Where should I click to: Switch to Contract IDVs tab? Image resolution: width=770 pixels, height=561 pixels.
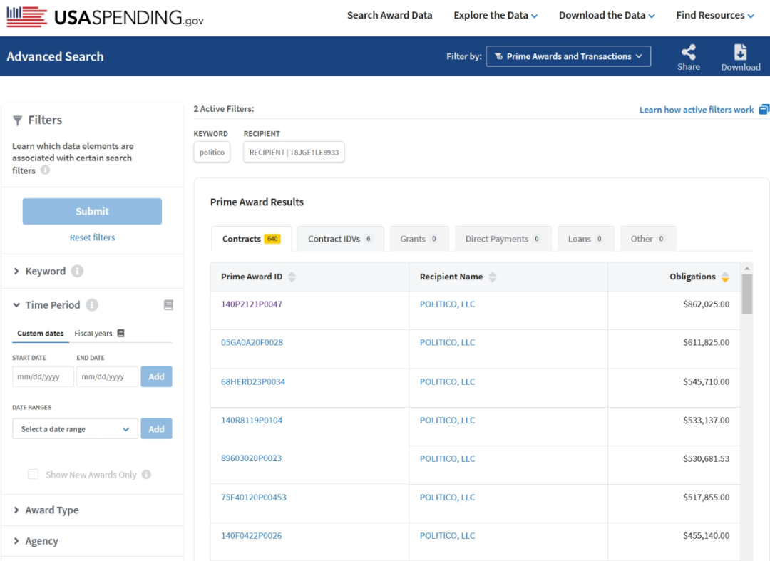point(340,239)
